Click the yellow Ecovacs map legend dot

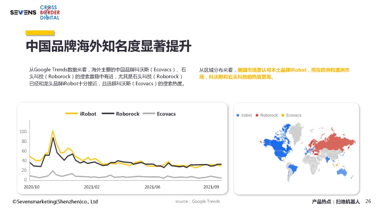[x=283, y=115]
